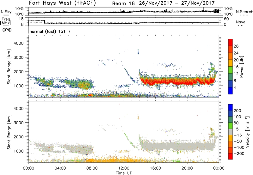Viewport: 253px width, 175px height.
Task: Click the wide gray scatter band after 14:00 in velocity panel
Action: [x=177, y=146]
